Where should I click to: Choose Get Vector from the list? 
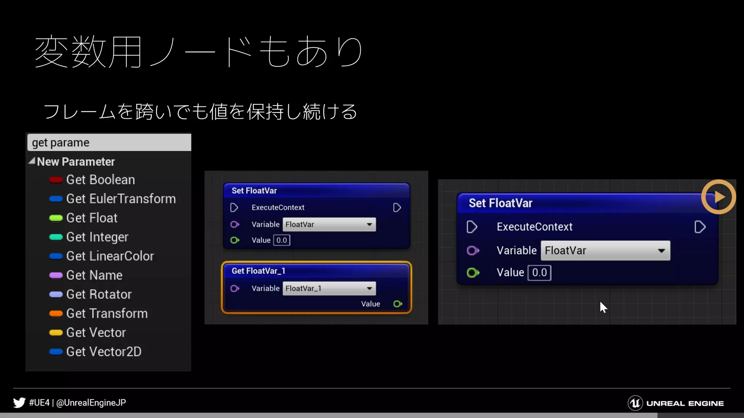tap(96, 333)
